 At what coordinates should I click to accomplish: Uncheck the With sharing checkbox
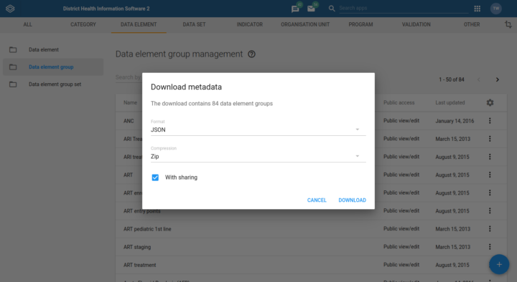(155, 178)
